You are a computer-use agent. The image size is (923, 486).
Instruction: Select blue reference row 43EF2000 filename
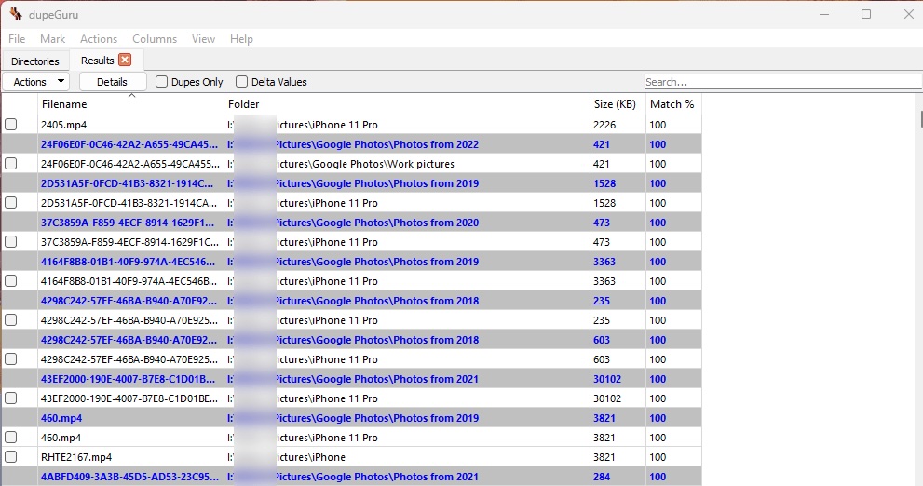point(128,379)
